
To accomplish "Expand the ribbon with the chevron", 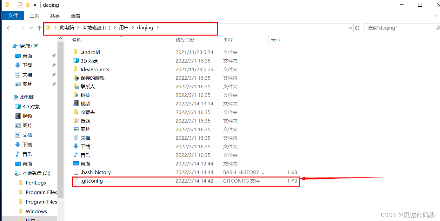I will (436, 16).
